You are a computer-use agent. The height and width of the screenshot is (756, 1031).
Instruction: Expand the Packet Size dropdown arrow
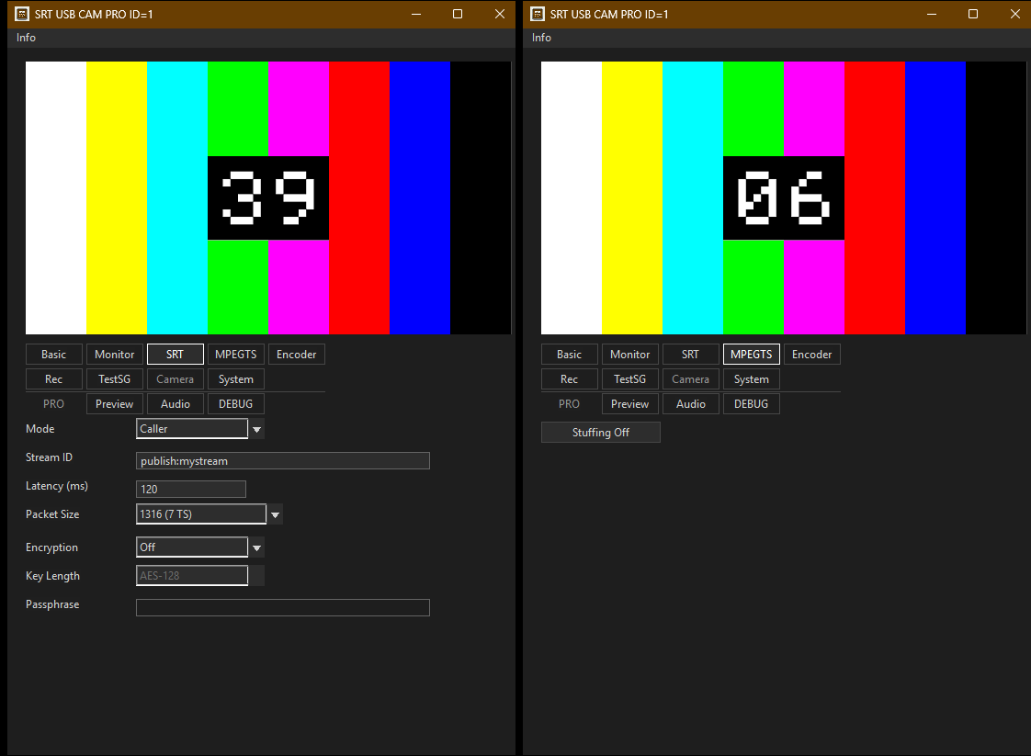pyautogui.click(x=275, y=514)
